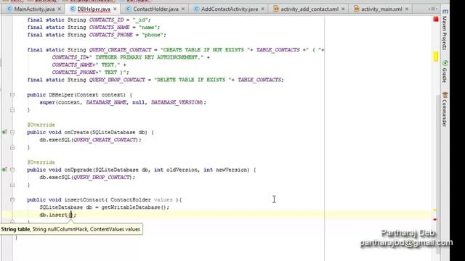Close the ContactHolder.java tab
The image size is (465, 261).
[183, 9]
